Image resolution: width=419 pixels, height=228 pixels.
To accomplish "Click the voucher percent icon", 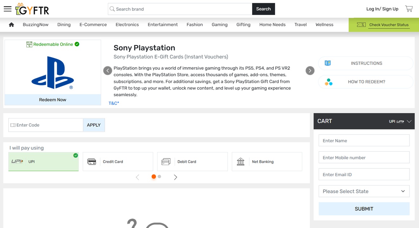I will pos(361,25).
